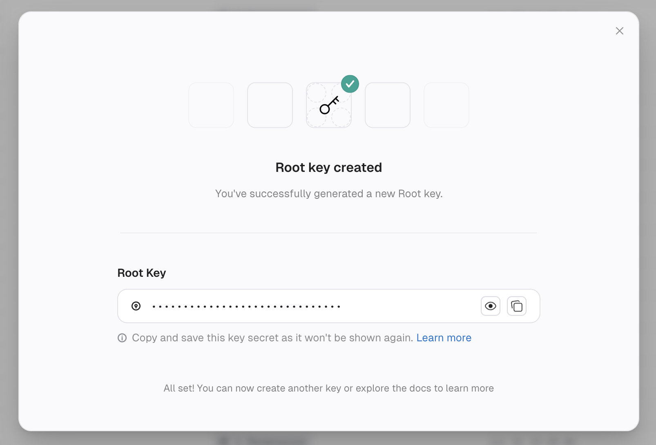Click the square left of the key icon

point(270,105)
